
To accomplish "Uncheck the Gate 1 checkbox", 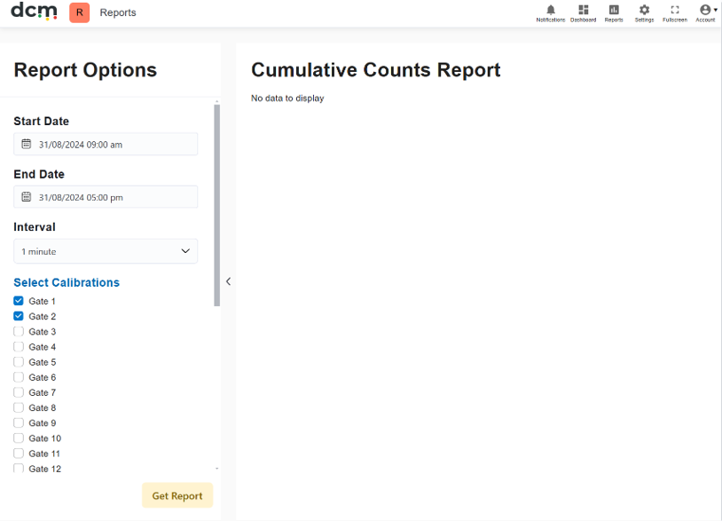I will 19,301.
